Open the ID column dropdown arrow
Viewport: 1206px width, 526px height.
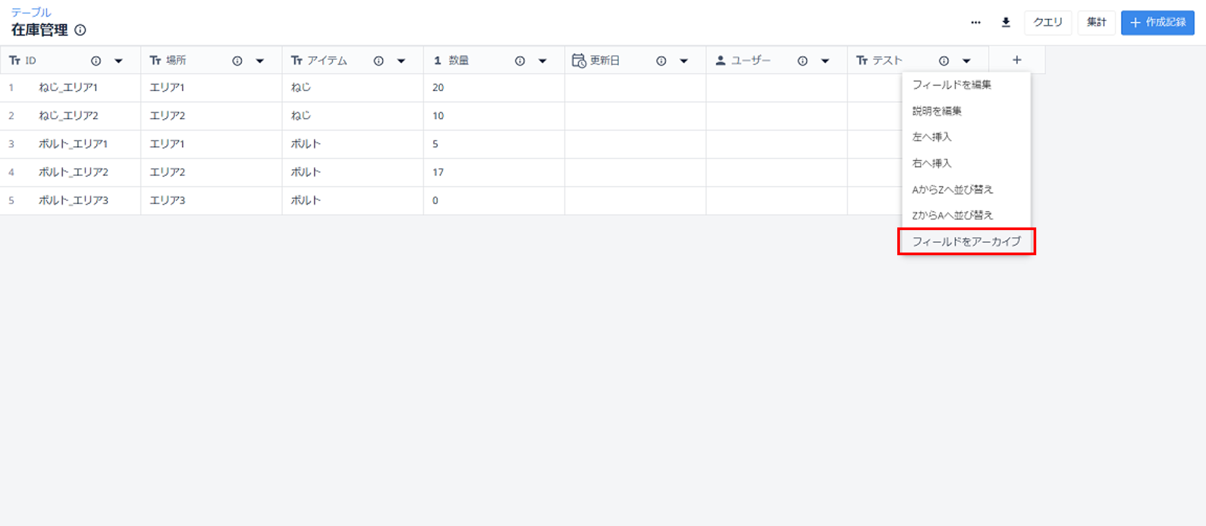coord(118,60)
